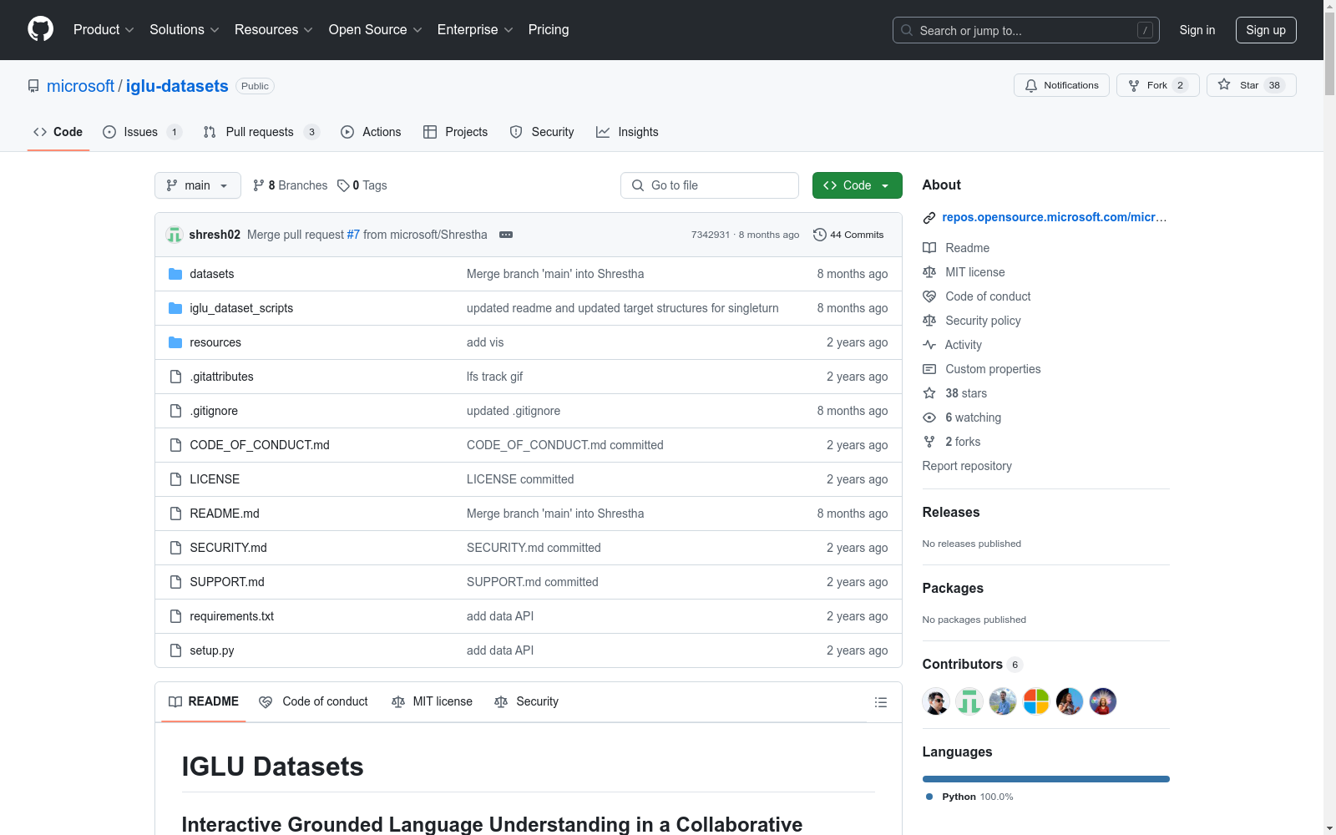Click the Go to file search field
The height and width of the screenshot is (835, 1336).
(x=710, y=185)
